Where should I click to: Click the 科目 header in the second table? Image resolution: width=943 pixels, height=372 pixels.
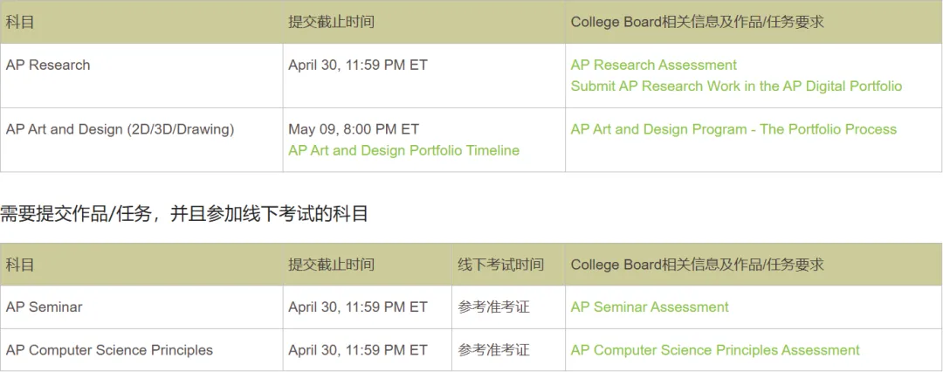tap(20, 265)
